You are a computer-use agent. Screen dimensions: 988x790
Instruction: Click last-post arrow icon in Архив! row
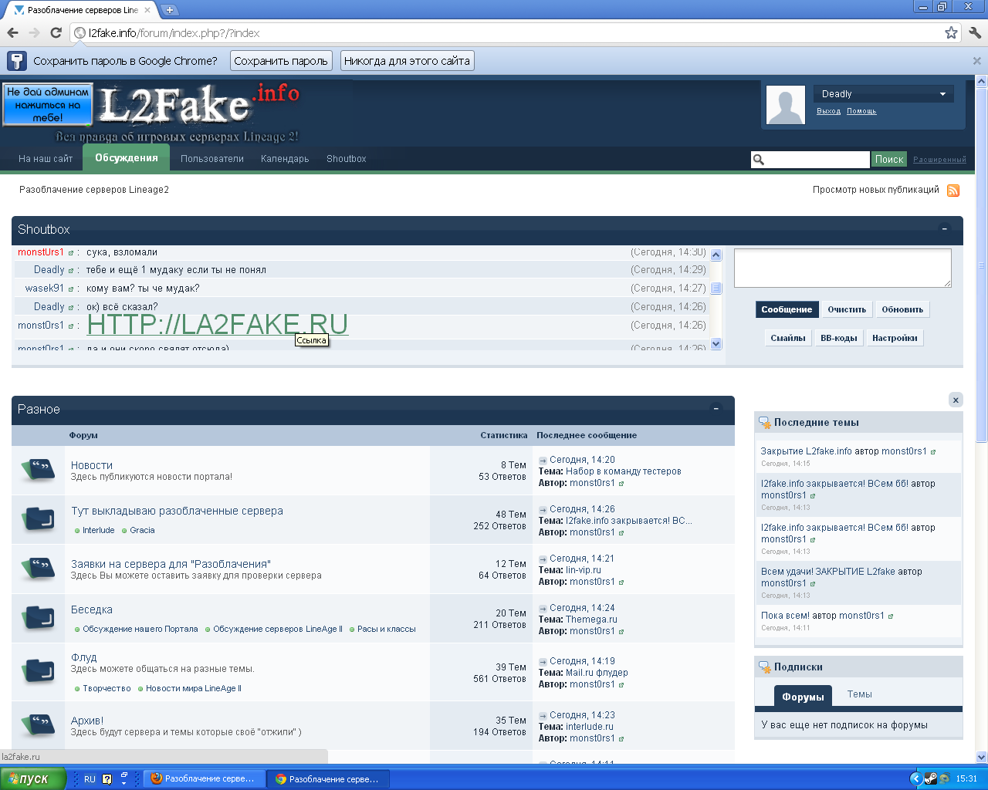tap(543, 716)
